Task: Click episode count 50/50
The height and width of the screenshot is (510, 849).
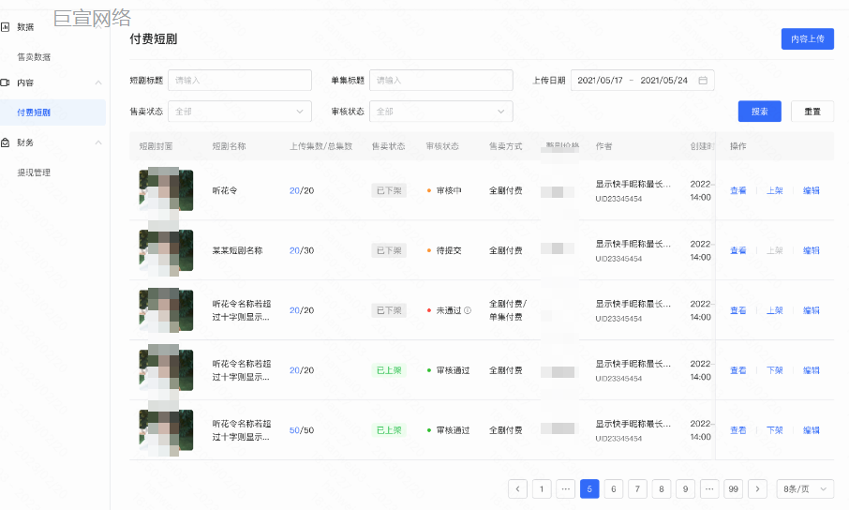Action: pos(302,430)
